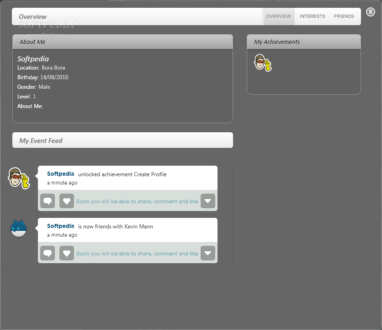Click the 'My Event Feed' header
The width and height of the screenshot is (382, 330).
(122, 140)
